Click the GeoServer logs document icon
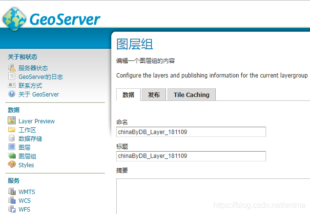 tap(12, 77)
